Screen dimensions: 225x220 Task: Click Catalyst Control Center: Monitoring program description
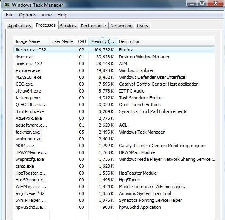(162, 146)
